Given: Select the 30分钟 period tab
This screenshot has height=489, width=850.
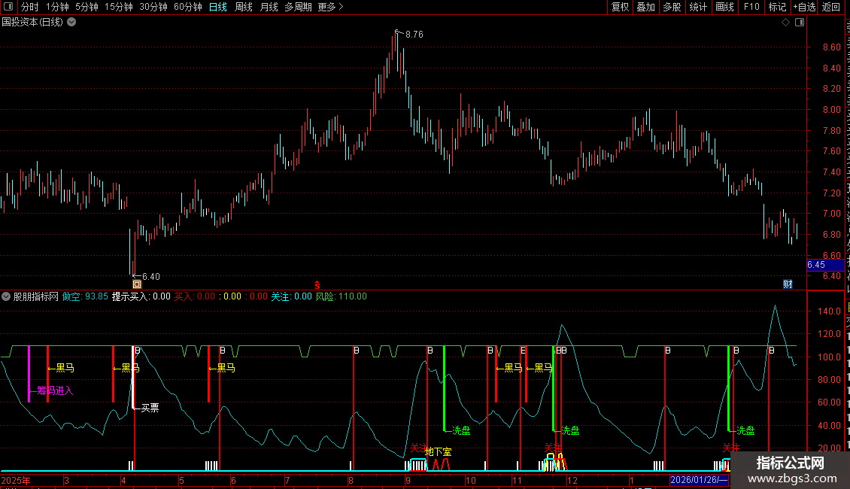Looking at the screenshot, I should (153, 7).
